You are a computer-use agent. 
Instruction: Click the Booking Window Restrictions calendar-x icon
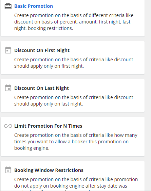8,170
